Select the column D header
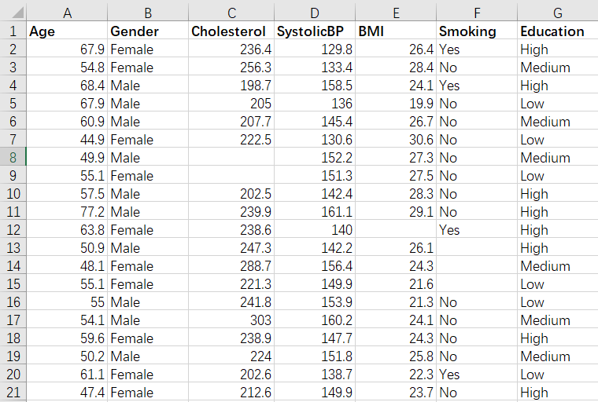Image resolution: width=598 pixels, height=402 pixels. [x=315, y=13]
